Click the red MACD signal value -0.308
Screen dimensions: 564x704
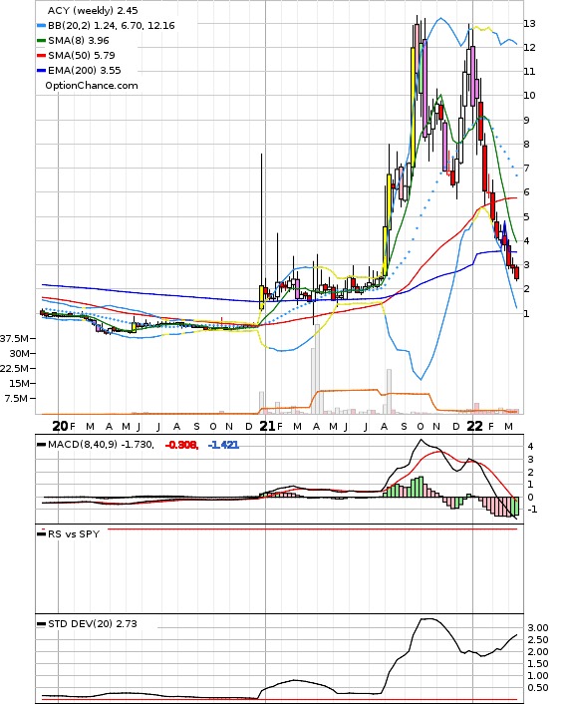point(180,445)
